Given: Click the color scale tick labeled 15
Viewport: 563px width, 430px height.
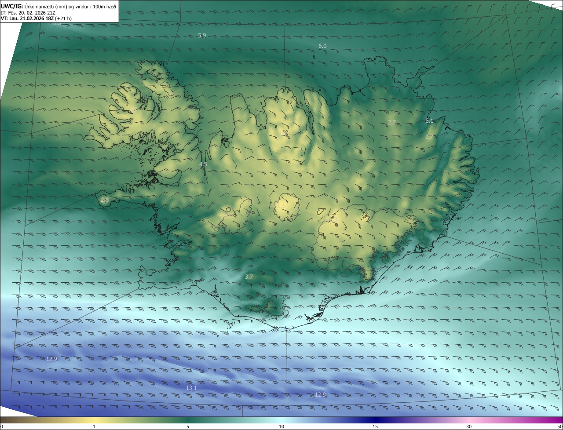Looking at the screenshot, I should coord(375,426).
